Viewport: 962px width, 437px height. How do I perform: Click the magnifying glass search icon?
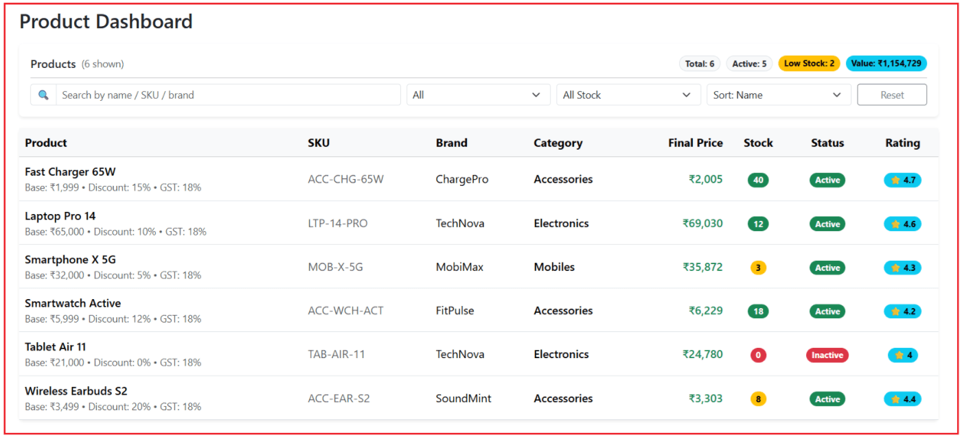point(43,95)
